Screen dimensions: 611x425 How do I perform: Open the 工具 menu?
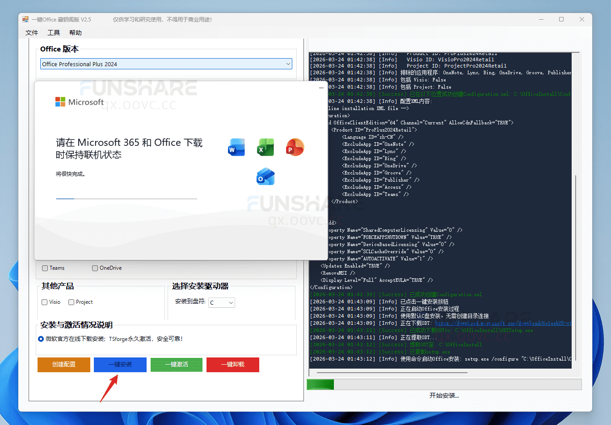point(54,33)
